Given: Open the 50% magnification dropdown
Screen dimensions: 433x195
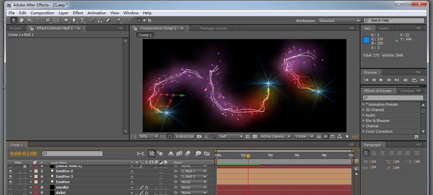Looking at the screenshot, I should (x=148, y=136).
